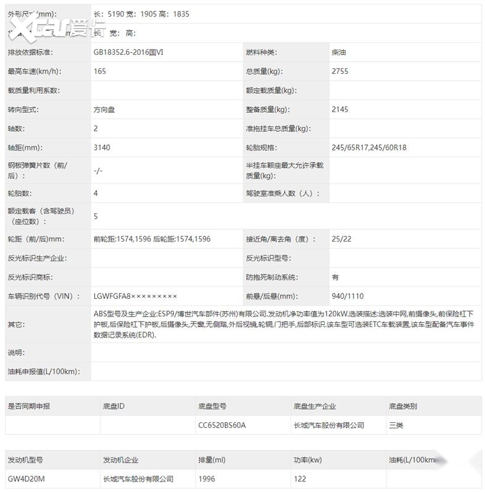Click the 其它 description text block

[x=284, y=324]
